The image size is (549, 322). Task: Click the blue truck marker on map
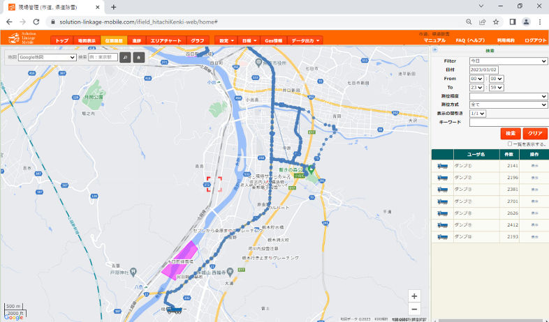pos(175,309)
